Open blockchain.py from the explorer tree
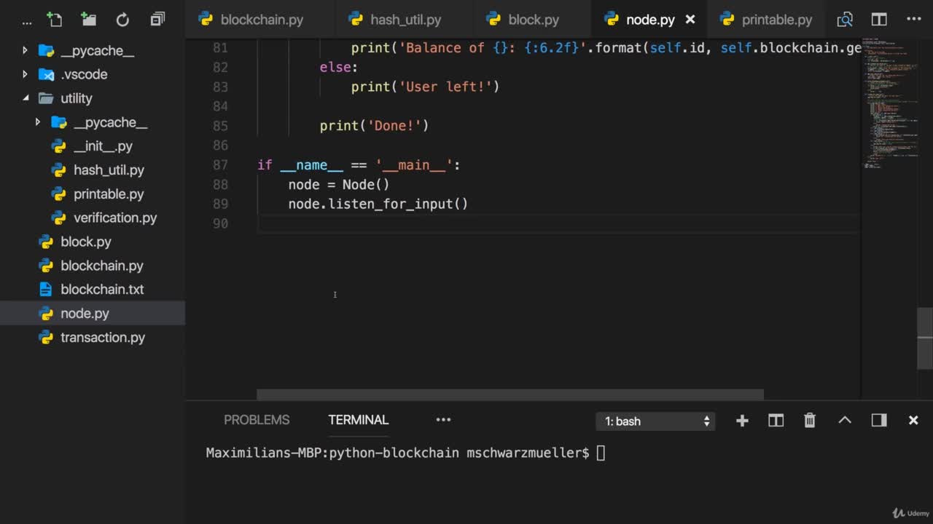 click(x=102, y=266)
